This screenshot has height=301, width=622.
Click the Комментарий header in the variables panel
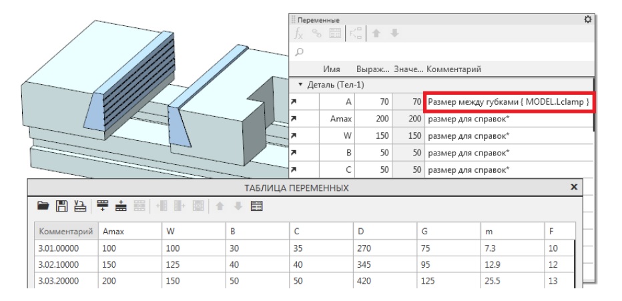pyautogui.click(x=454, y=69)
